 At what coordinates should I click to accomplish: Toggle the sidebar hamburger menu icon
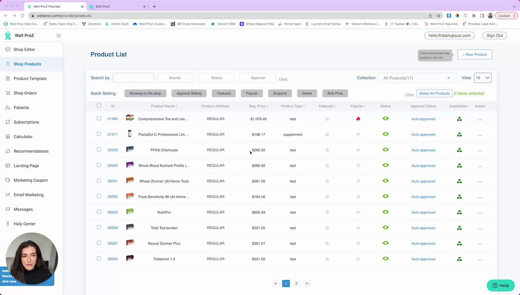tap(58, 35)
